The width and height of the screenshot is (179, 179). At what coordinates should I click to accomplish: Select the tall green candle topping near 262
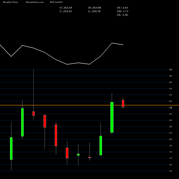pyautogui.click(x=112, y=117)
